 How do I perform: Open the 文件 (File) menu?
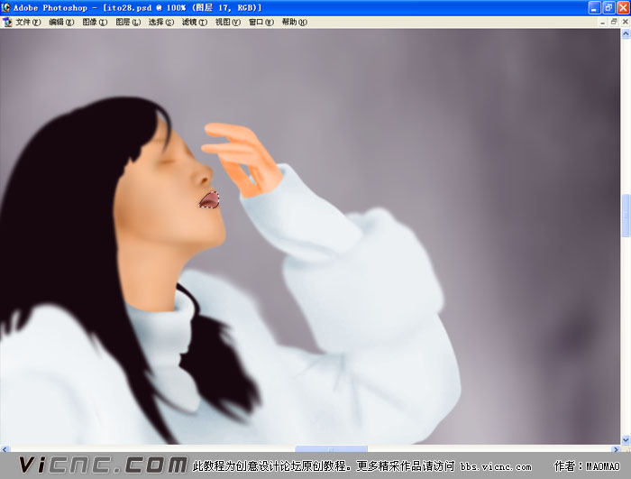[x=28, y=23]
